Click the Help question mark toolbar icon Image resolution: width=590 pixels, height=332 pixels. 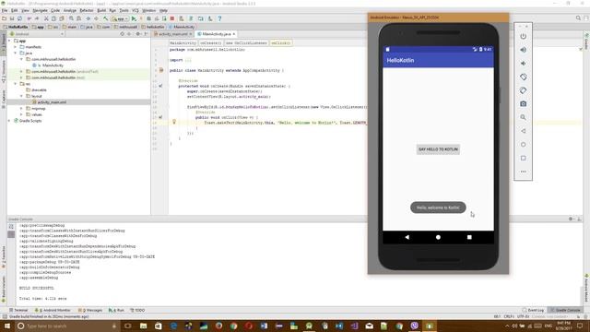(x=219, y=18)
